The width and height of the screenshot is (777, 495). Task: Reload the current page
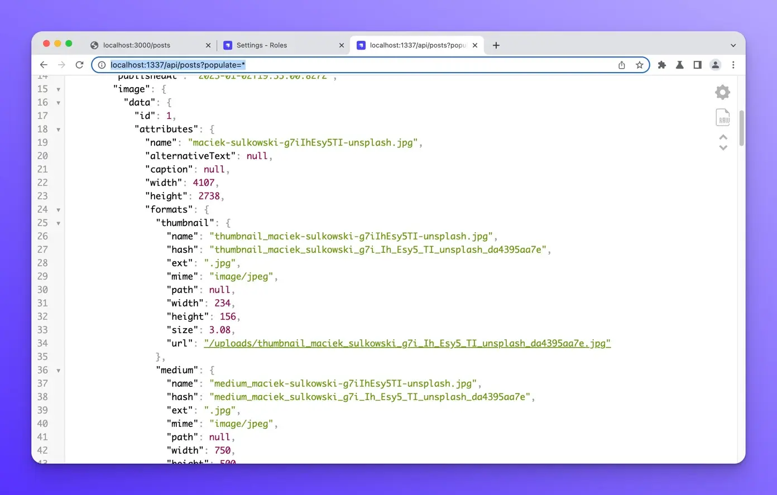point(79,65)
